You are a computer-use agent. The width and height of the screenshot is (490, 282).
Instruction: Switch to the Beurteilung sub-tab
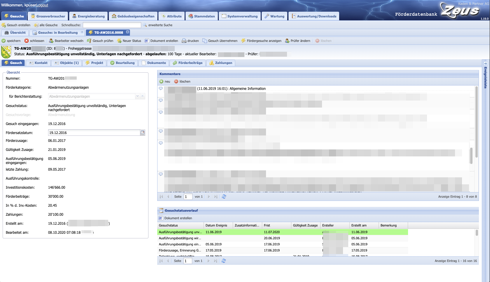pos(122,63)
